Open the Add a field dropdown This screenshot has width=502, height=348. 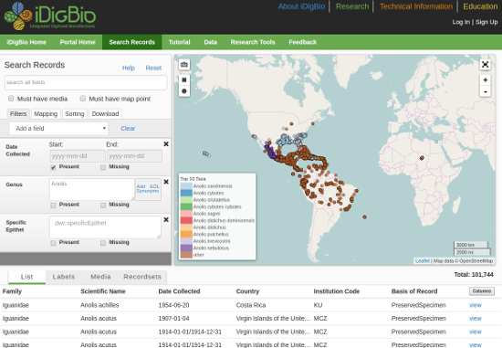(59, 128)
